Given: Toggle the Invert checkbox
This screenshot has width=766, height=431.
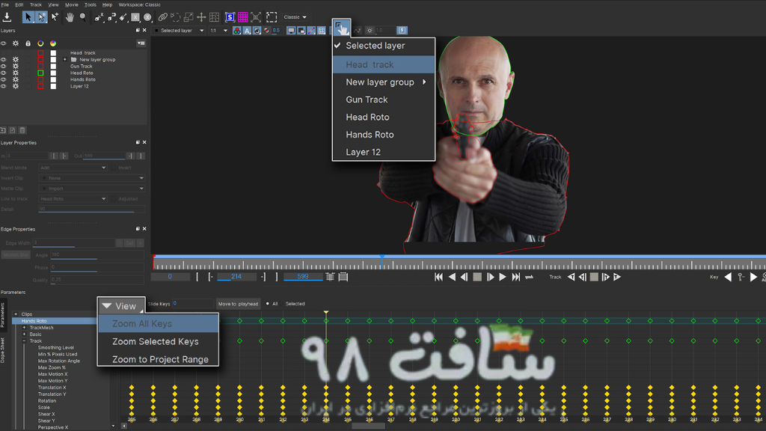Looking at the screenshot, I should pos(114,168).
